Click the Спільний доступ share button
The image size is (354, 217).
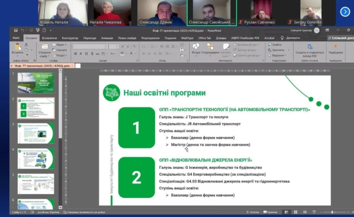(341, 38)
